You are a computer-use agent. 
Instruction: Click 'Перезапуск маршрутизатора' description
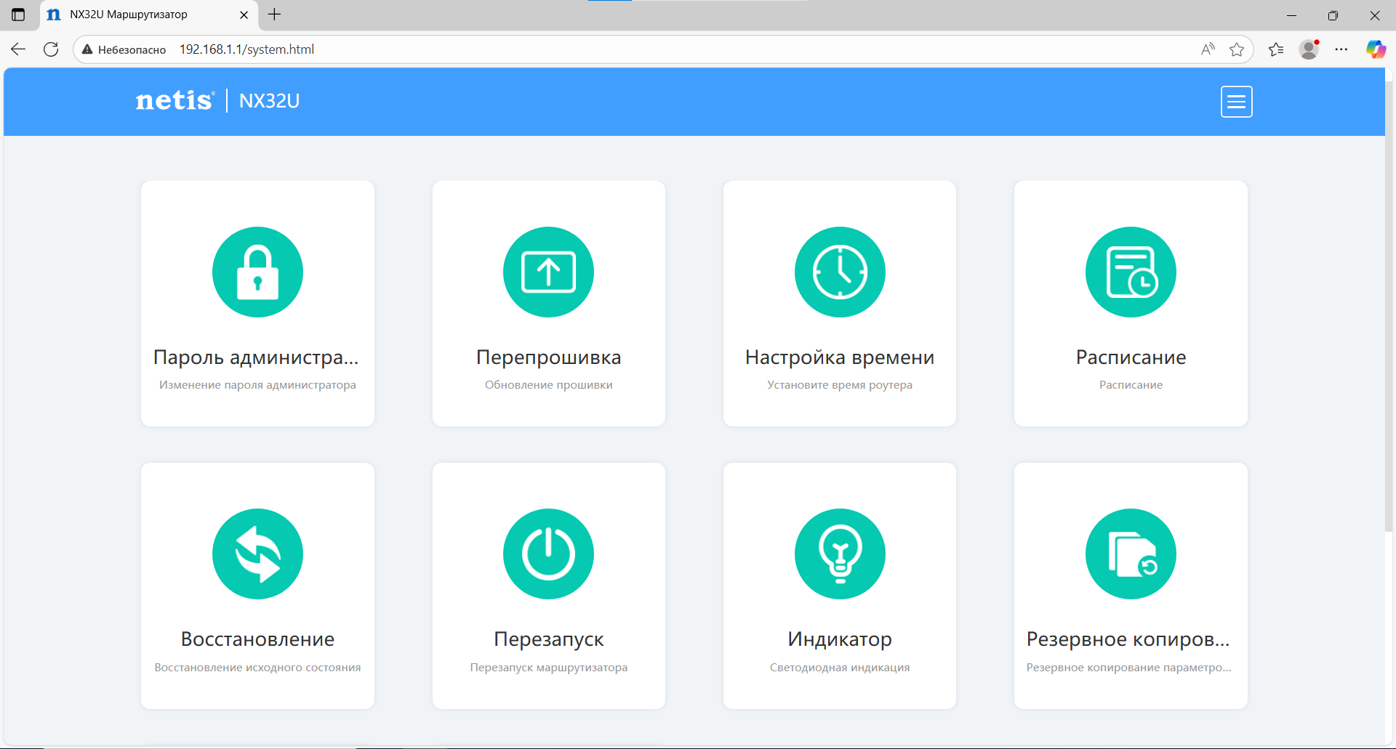[549, 667]
